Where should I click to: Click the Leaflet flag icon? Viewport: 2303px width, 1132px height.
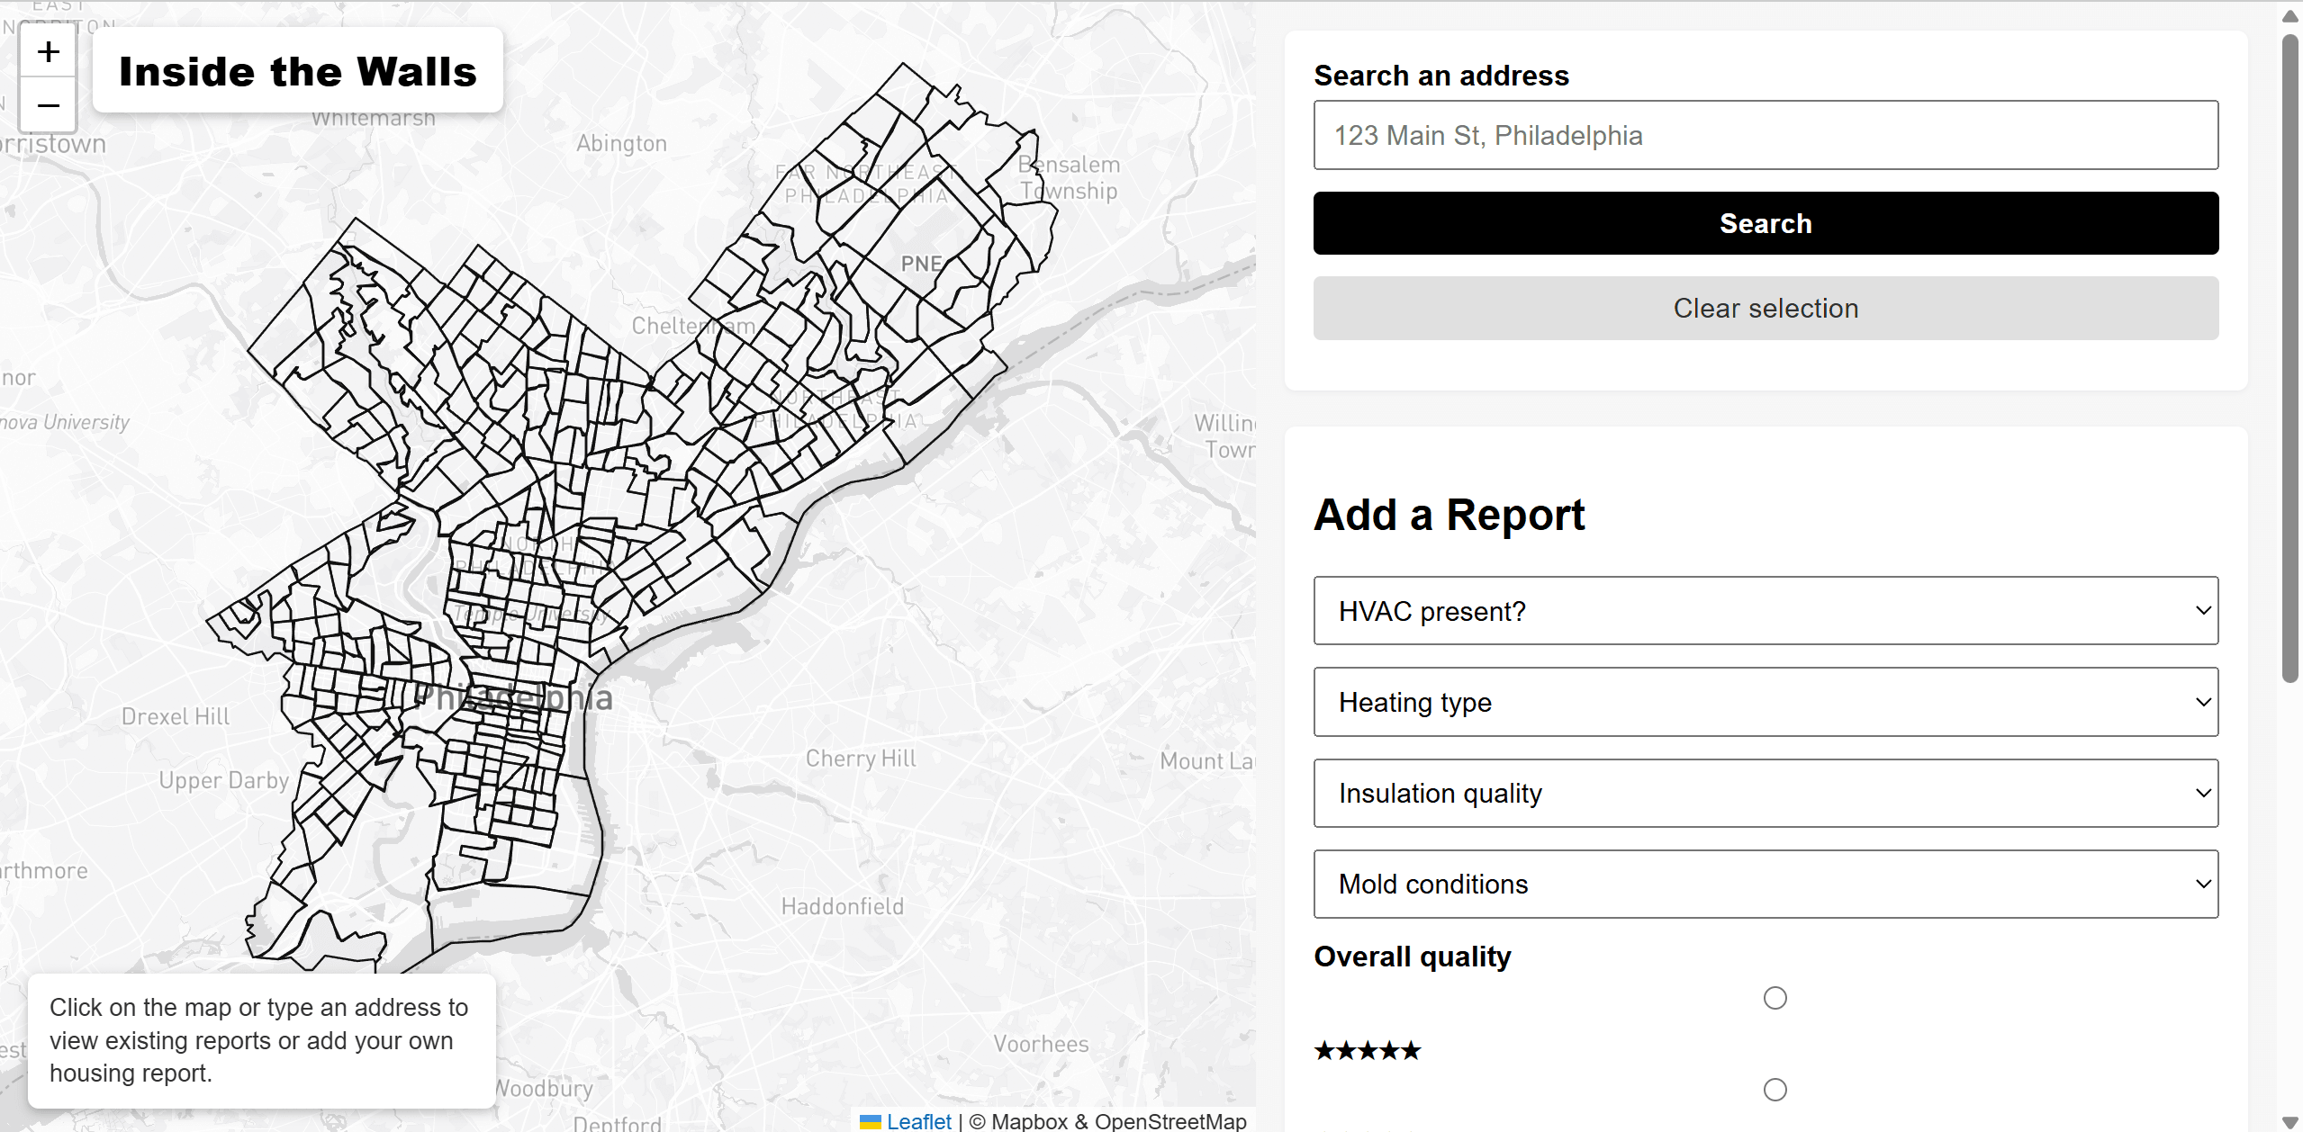click(870, 1121)
